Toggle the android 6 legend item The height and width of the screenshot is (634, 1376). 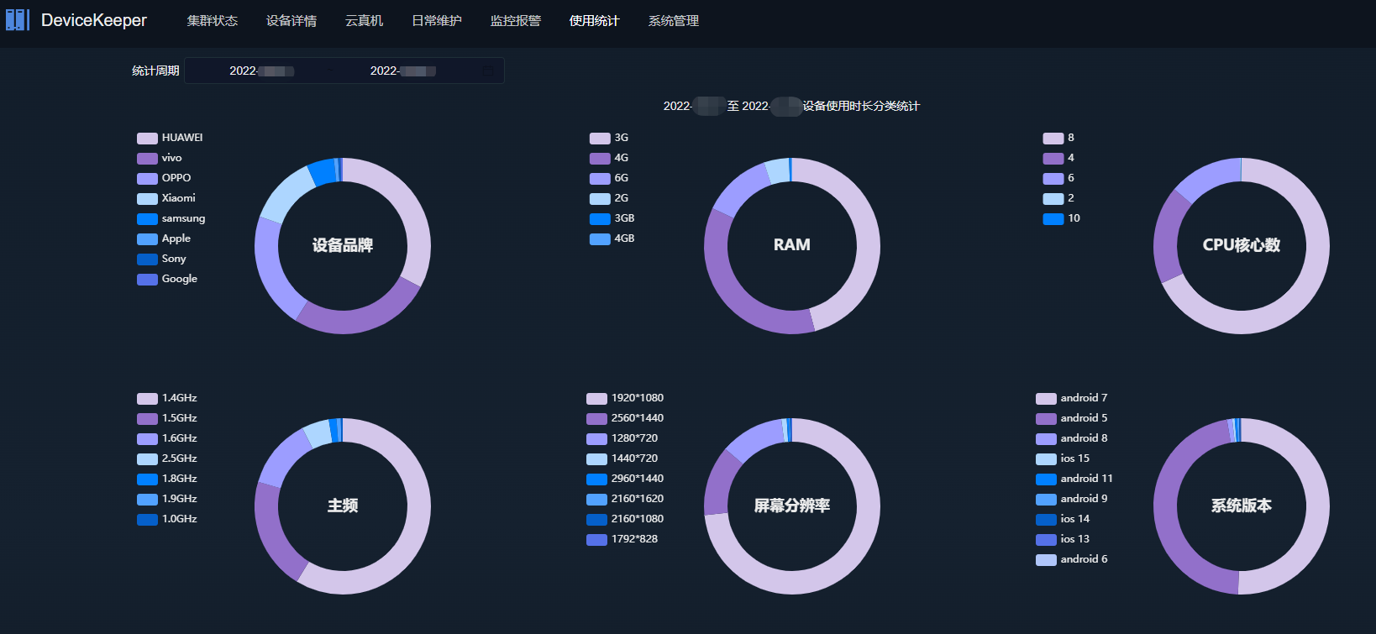click(x=1072, y=559)
